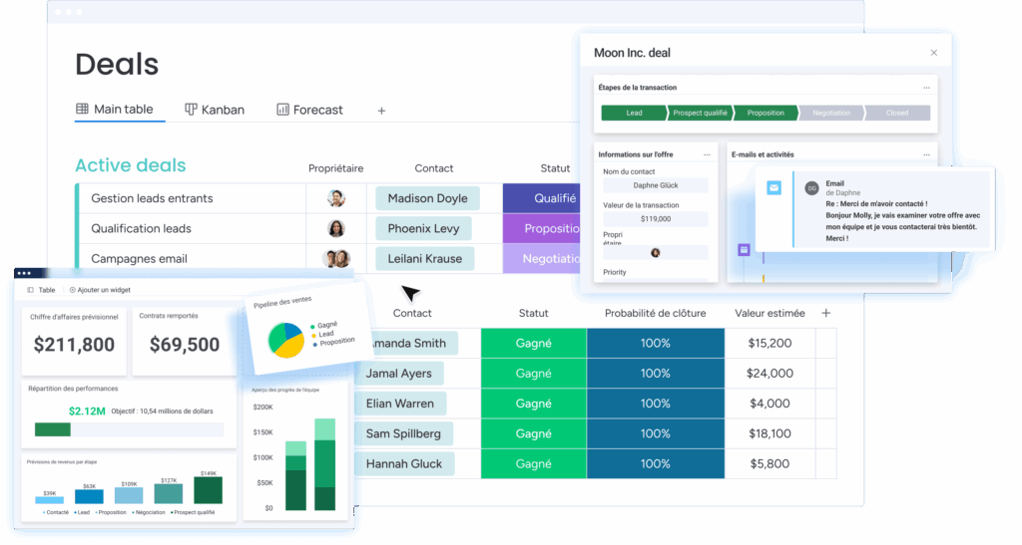
Task: Click Jamal Ayers' 100% probability cell
Action: coord(656,374)
